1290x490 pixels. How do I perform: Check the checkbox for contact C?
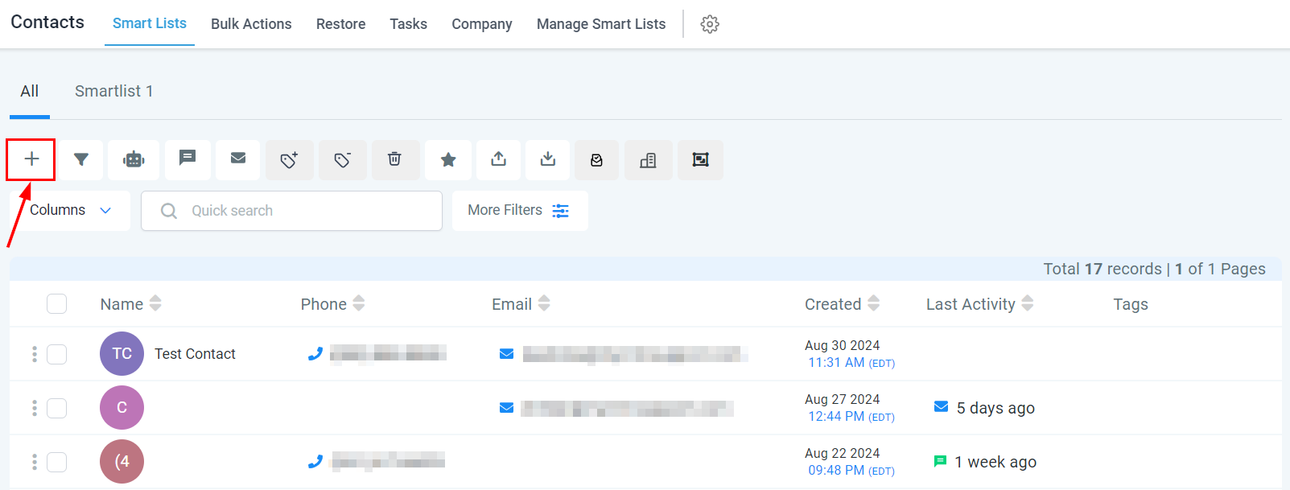point(56,408)
